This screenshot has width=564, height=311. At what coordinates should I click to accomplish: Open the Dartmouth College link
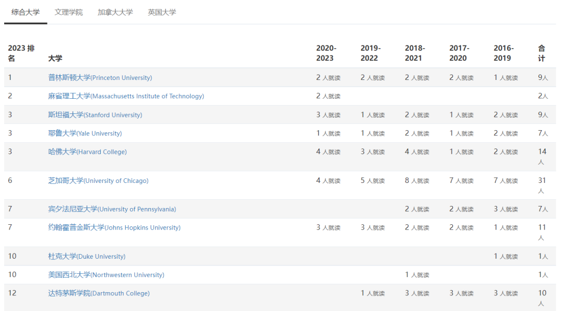click(x=99, y=293)
